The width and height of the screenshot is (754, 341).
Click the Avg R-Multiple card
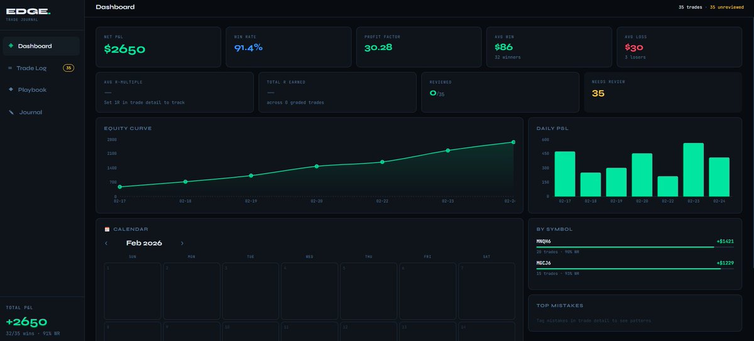pyautogui.click(x=175, y=92)
